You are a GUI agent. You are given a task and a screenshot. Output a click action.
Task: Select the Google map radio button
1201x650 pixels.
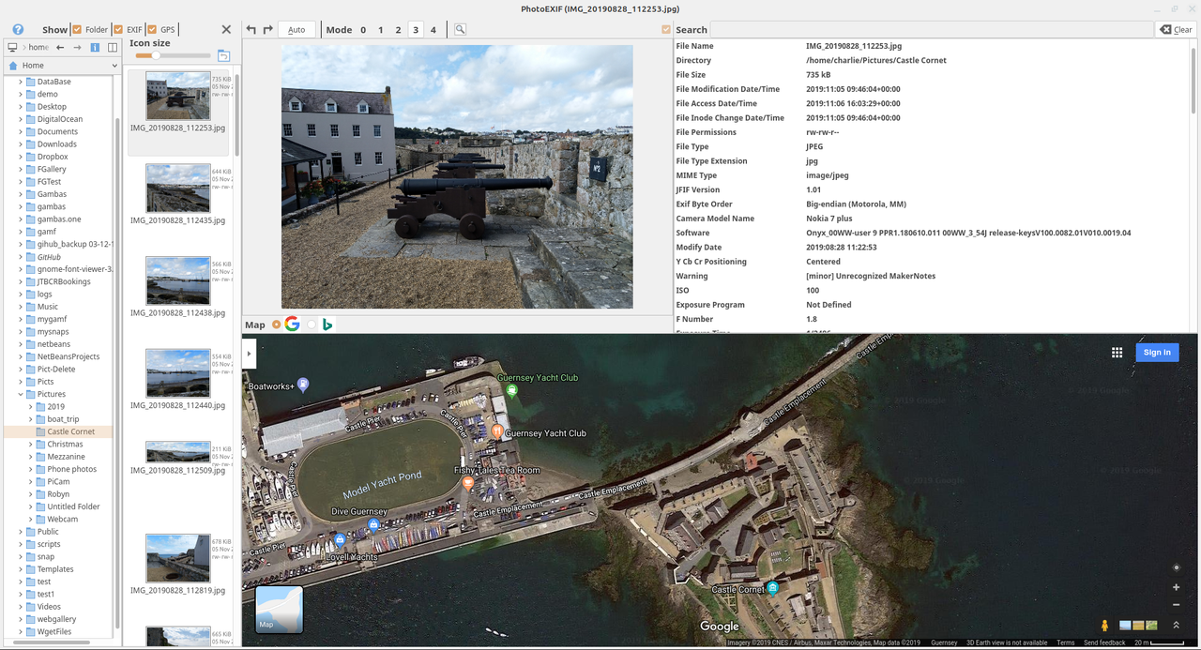coord(276,325)
